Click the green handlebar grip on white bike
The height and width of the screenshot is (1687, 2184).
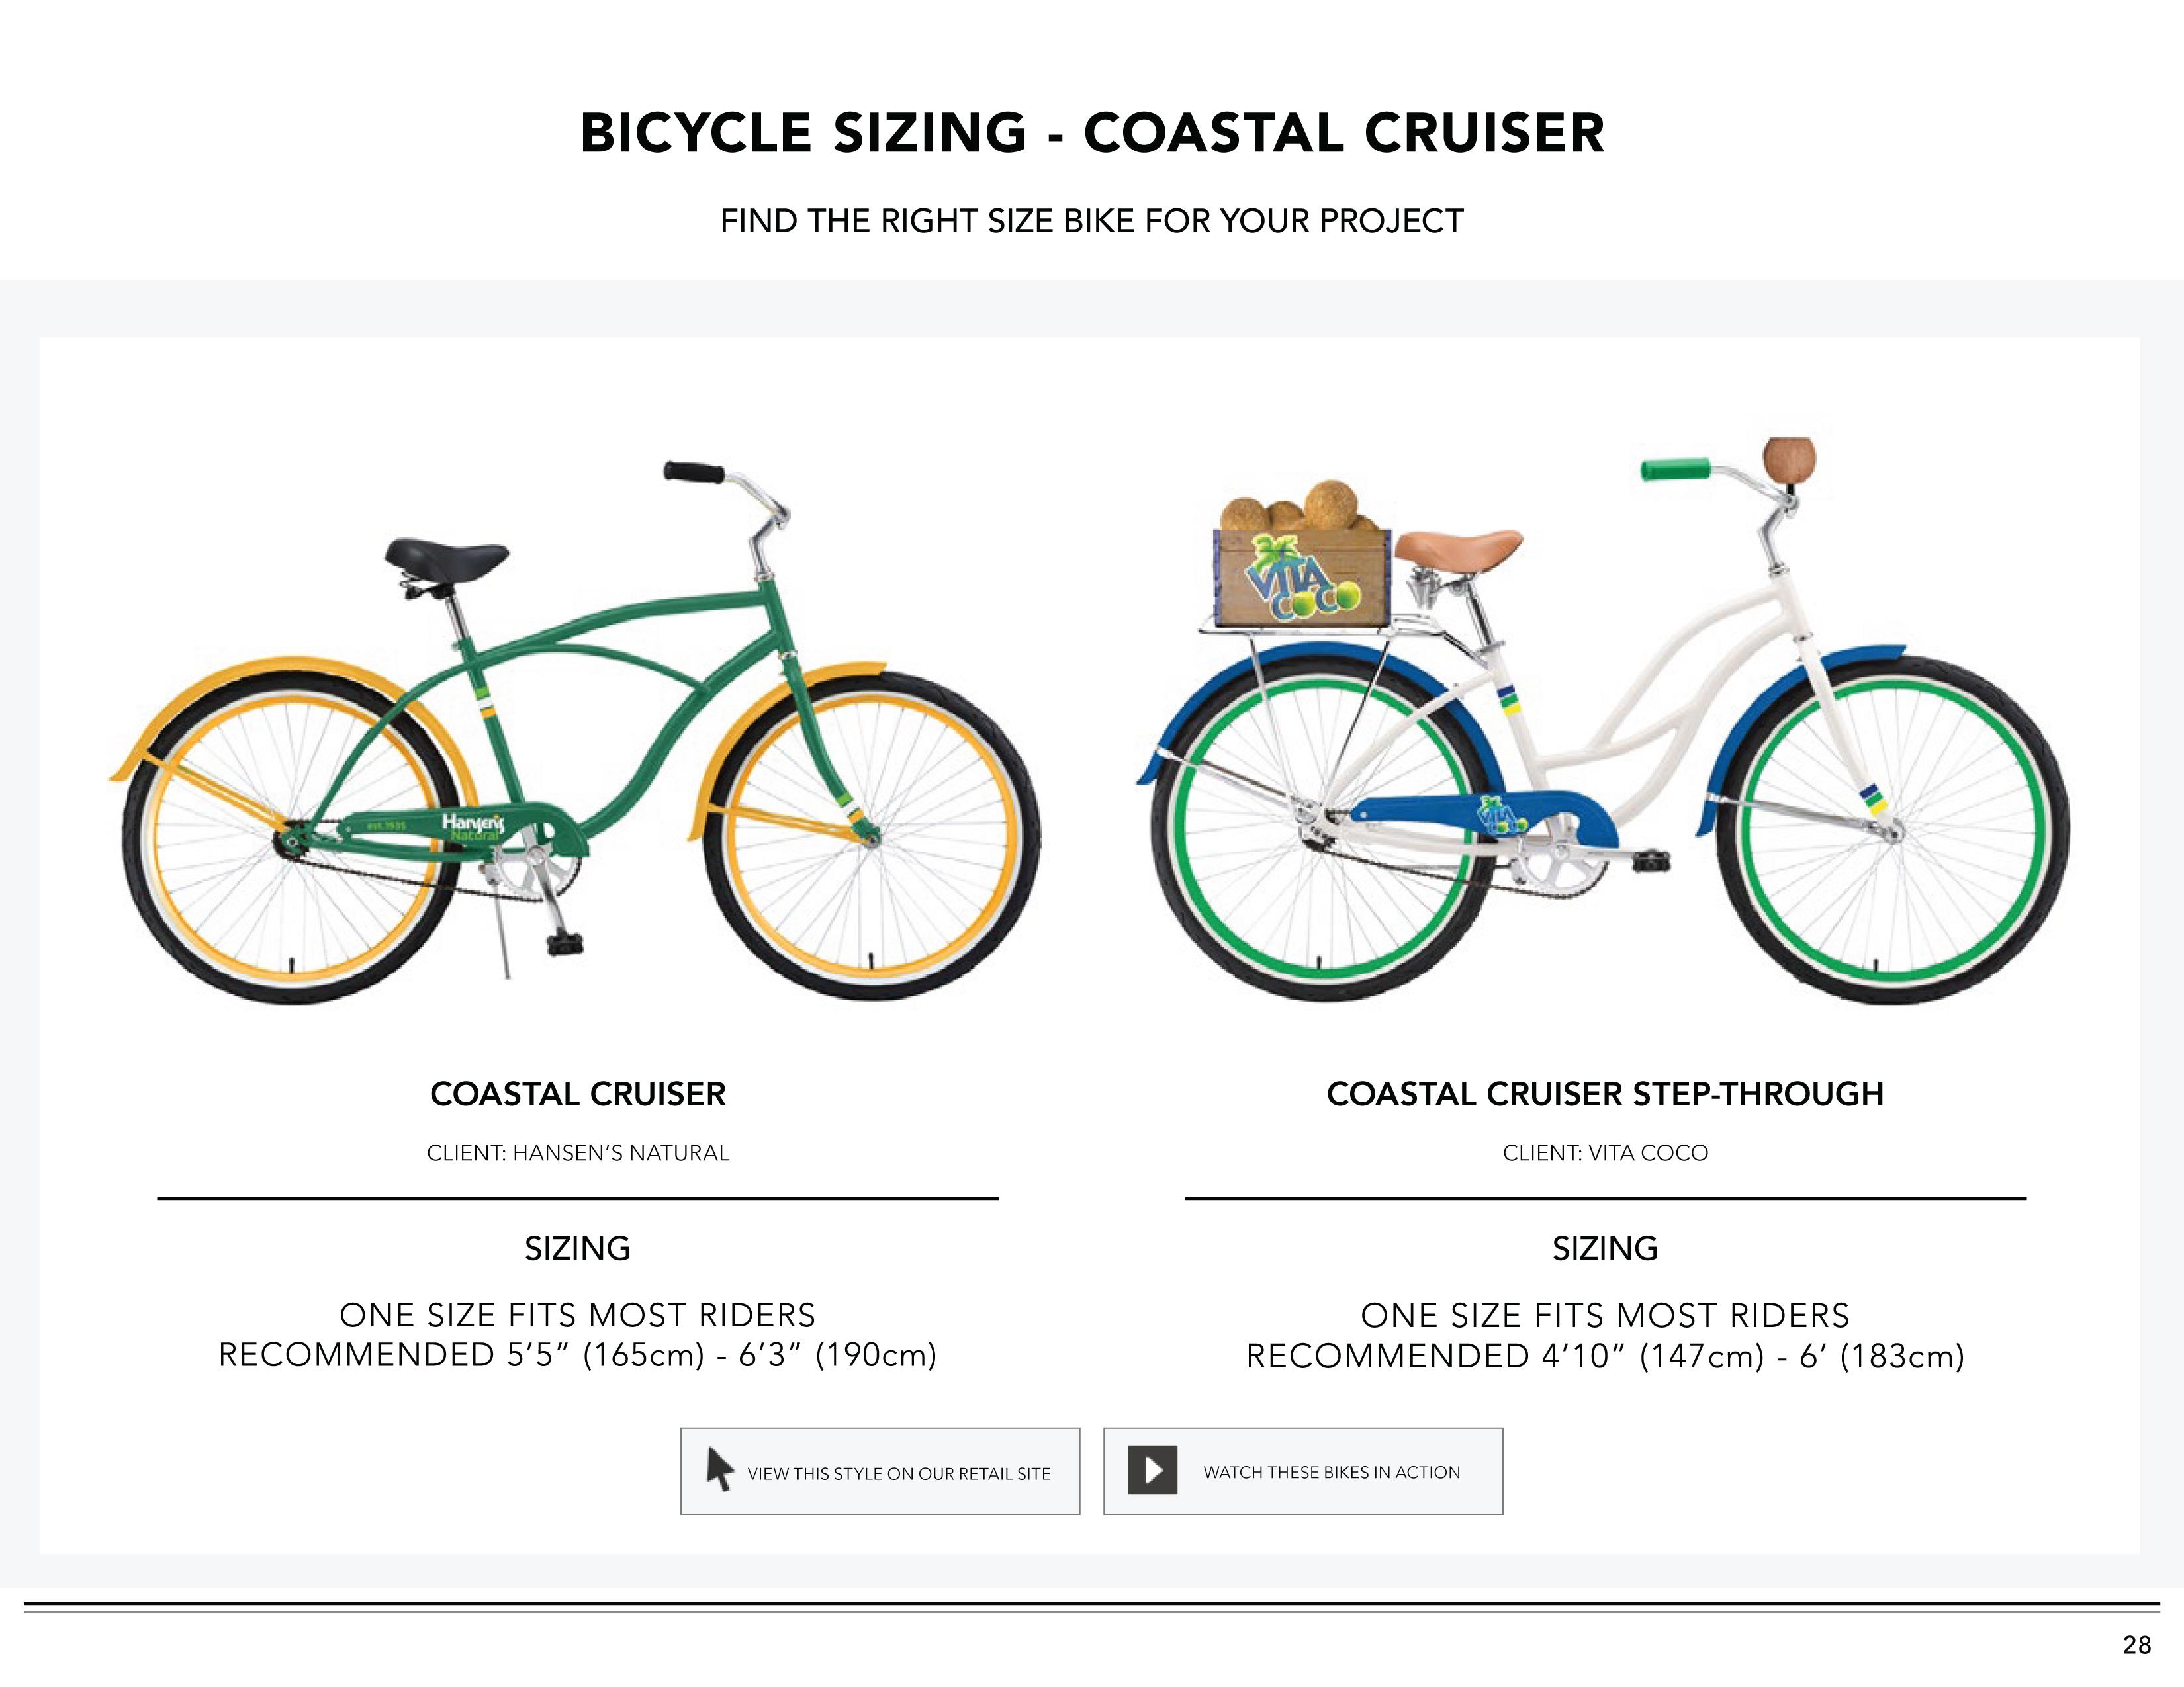pyautogui.click(x=1674, y=469)
